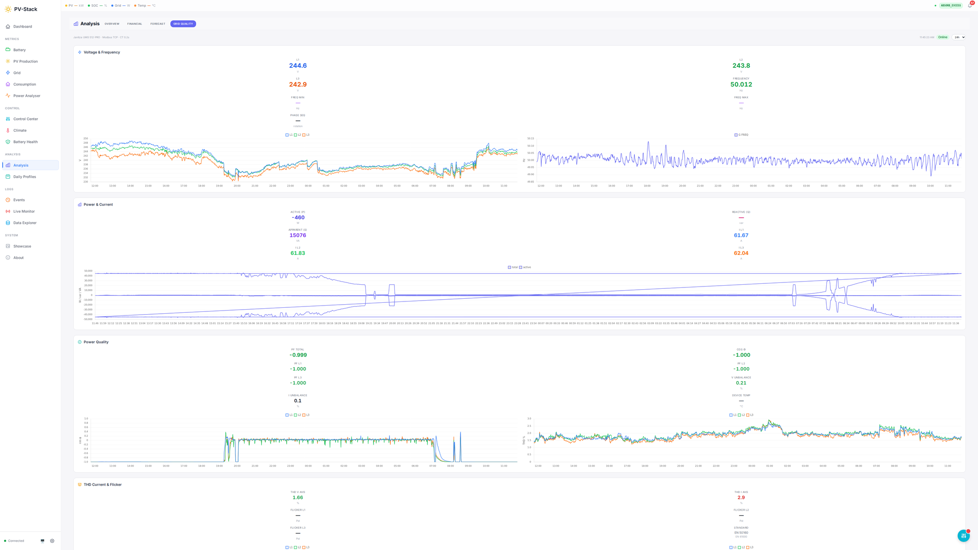The height and width of the screenshot is (550, 978).
Task: Click the Power Analyser sidebar icon
Action: pos(8,96)
